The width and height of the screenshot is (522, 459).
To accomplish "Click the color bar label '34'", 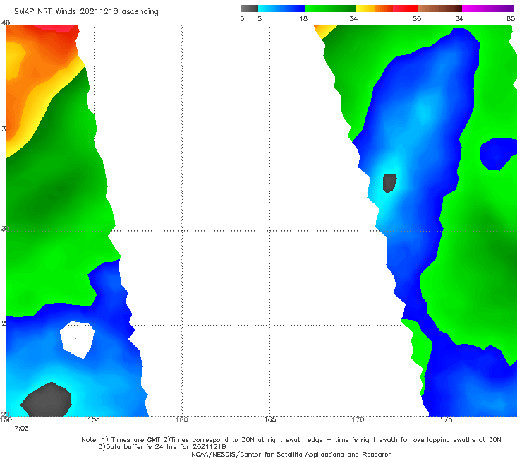I will coord(353,18).
